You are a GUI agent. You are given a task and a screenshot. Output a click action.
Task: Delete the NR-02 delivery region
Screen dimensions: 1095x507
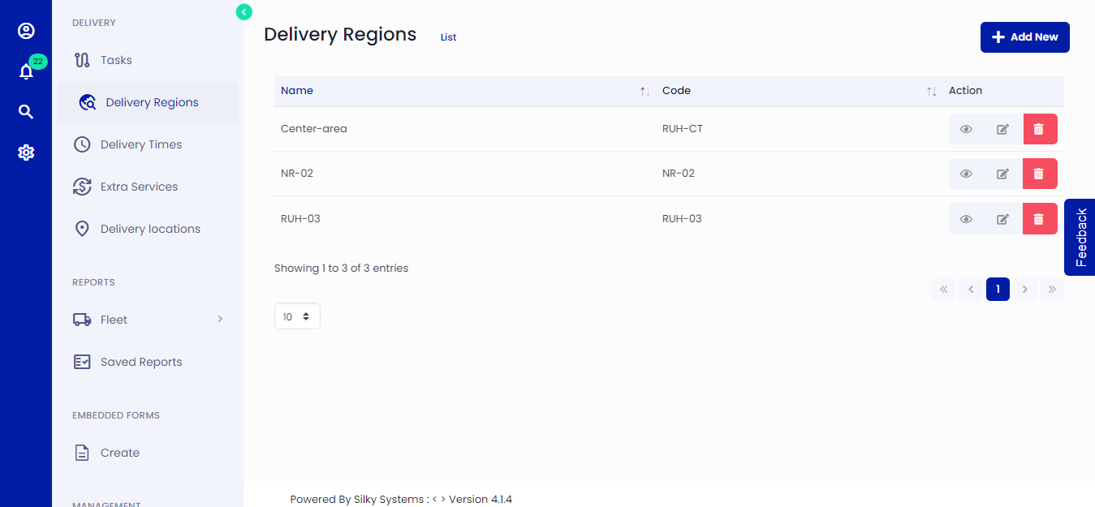[x=1040, y=173]
